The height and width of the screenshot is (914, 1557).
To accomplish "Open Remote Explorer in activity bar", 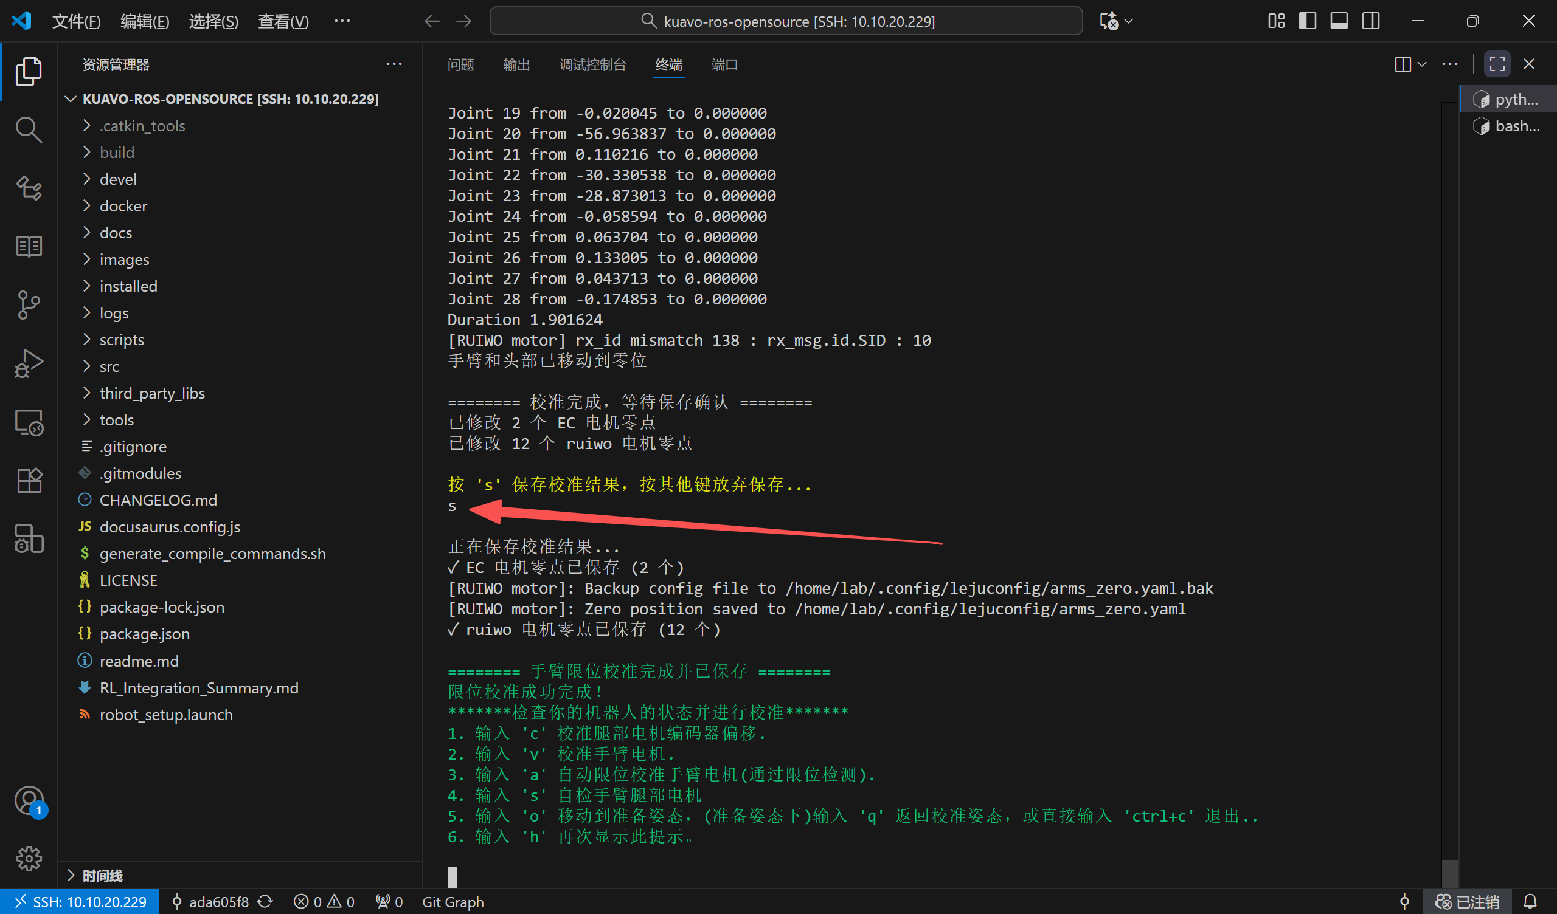I will click(x=29, y=423).
